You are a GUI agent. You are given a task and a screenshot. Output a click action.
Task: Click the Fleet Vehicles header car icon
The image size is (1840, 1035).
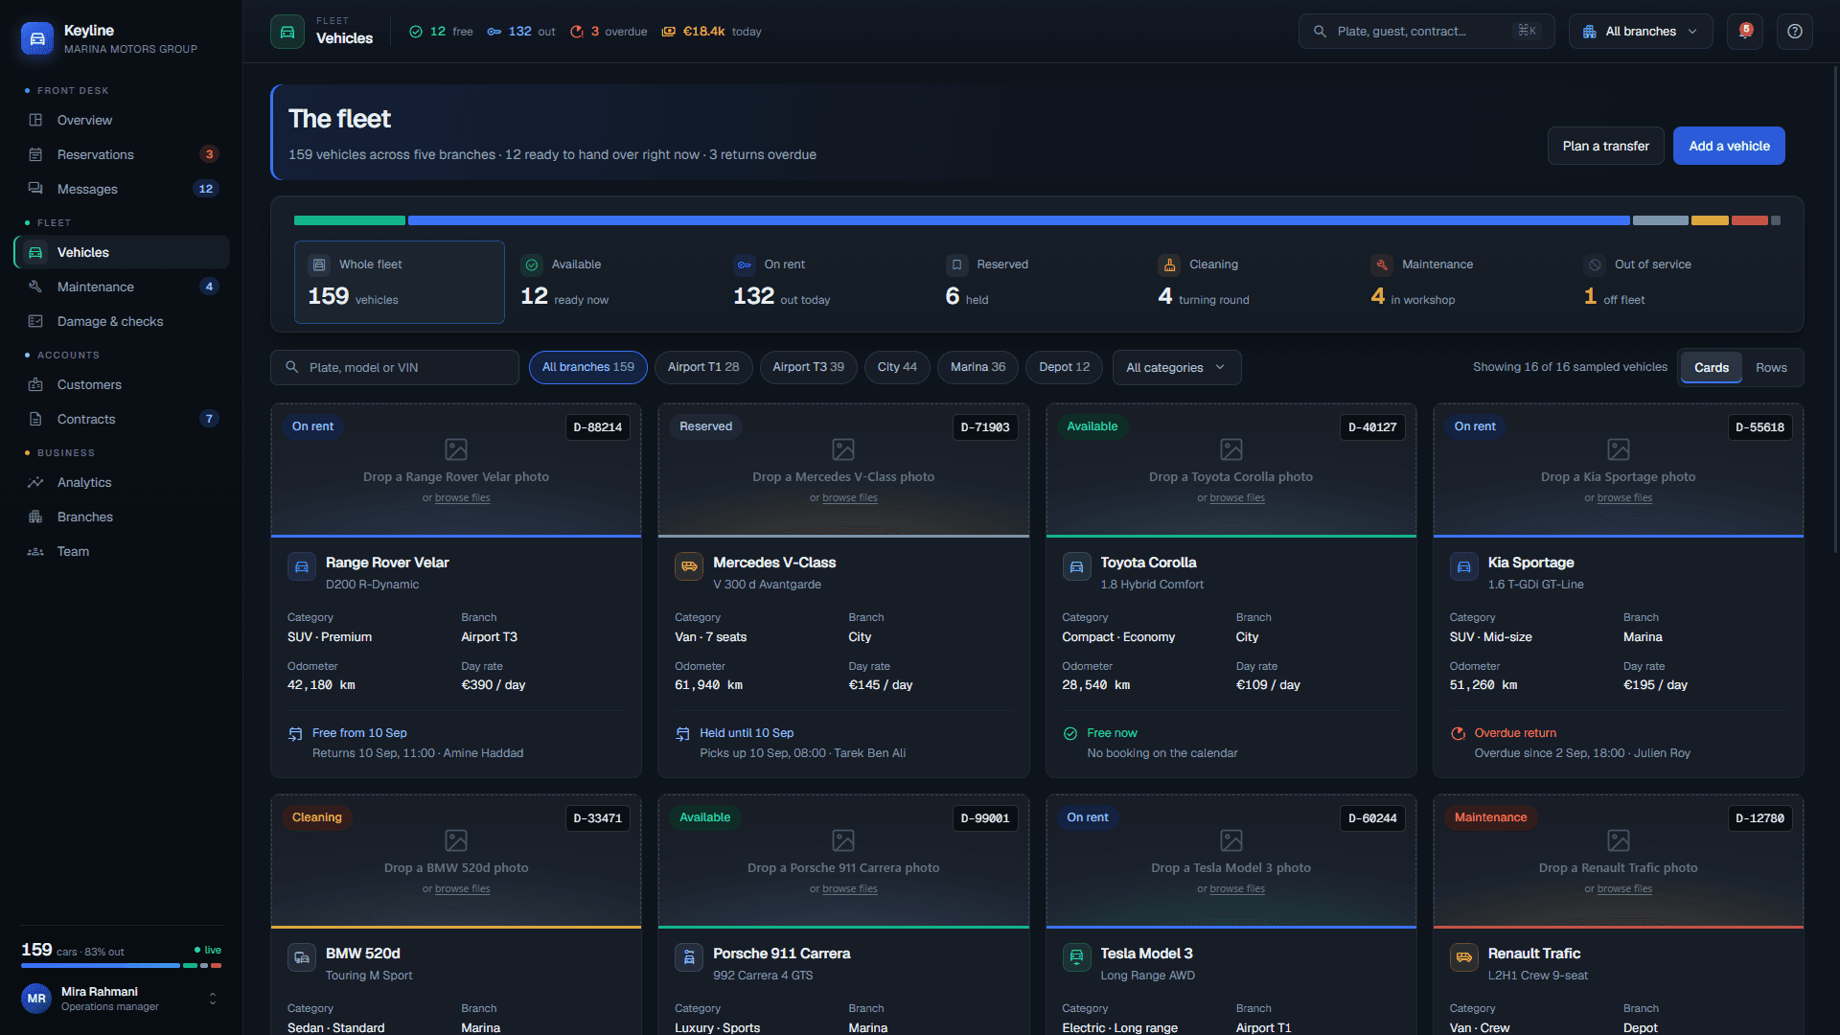click(287, 32)
